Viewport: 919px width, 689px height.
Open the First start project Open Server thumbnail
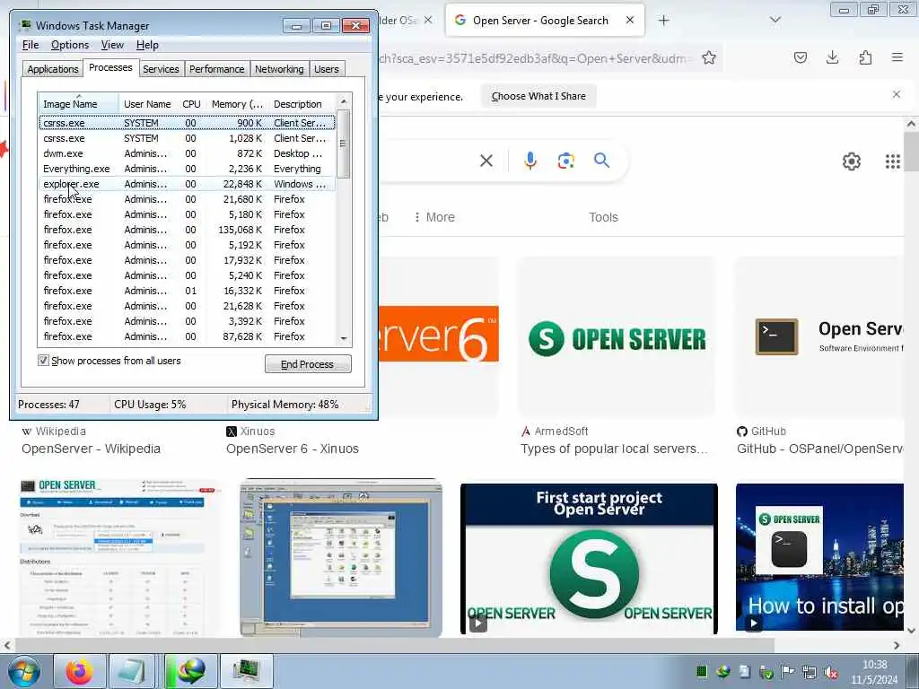point(589,558)
